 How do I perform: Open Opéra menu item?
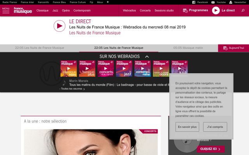pyautogui.click(x=66, y=10)
